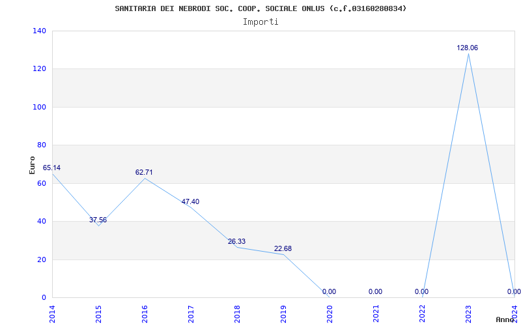
Task: Select the Importi subtitle text
Action: click(260, 22)
